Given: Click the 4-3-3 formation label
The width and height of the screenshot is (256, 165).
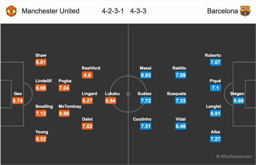Looking at the screenshot, I should coord(138,11).
